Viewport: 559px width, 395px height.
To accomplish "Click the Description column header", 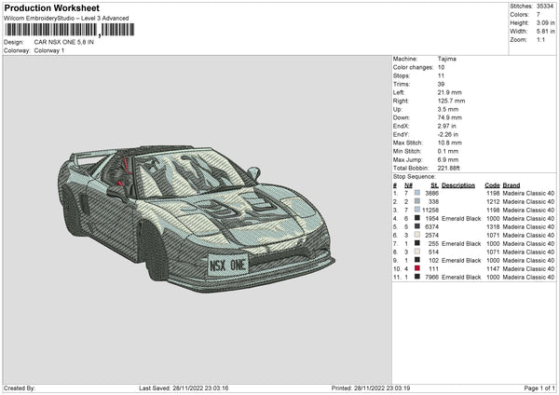I will (x=457, y=184).
